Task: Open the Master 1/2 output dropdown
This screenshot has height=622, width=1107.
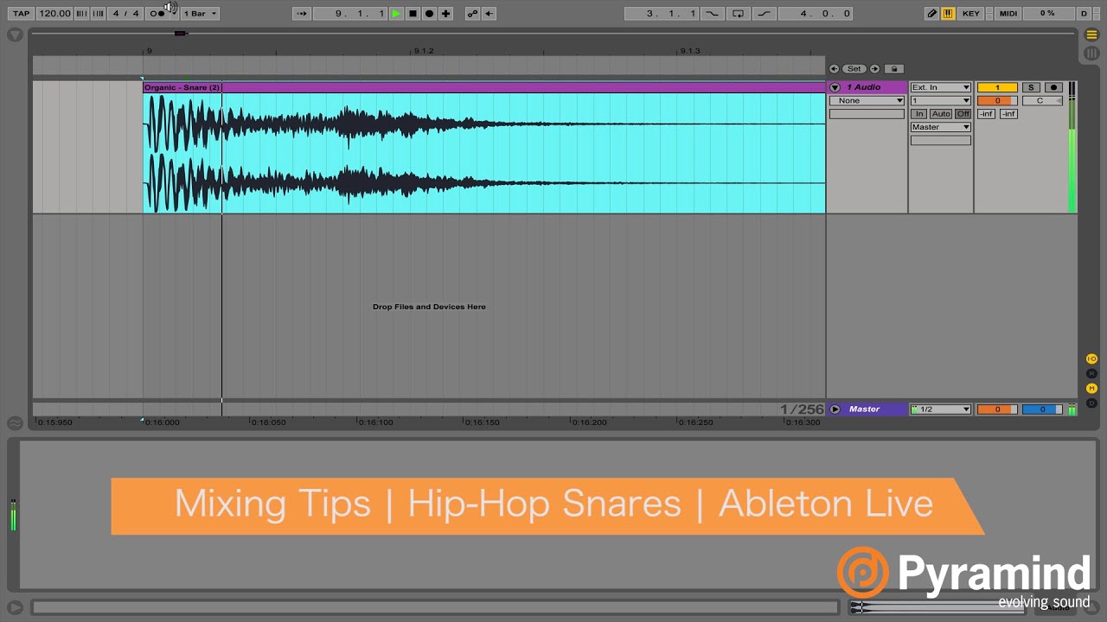Action: [941, 409]
